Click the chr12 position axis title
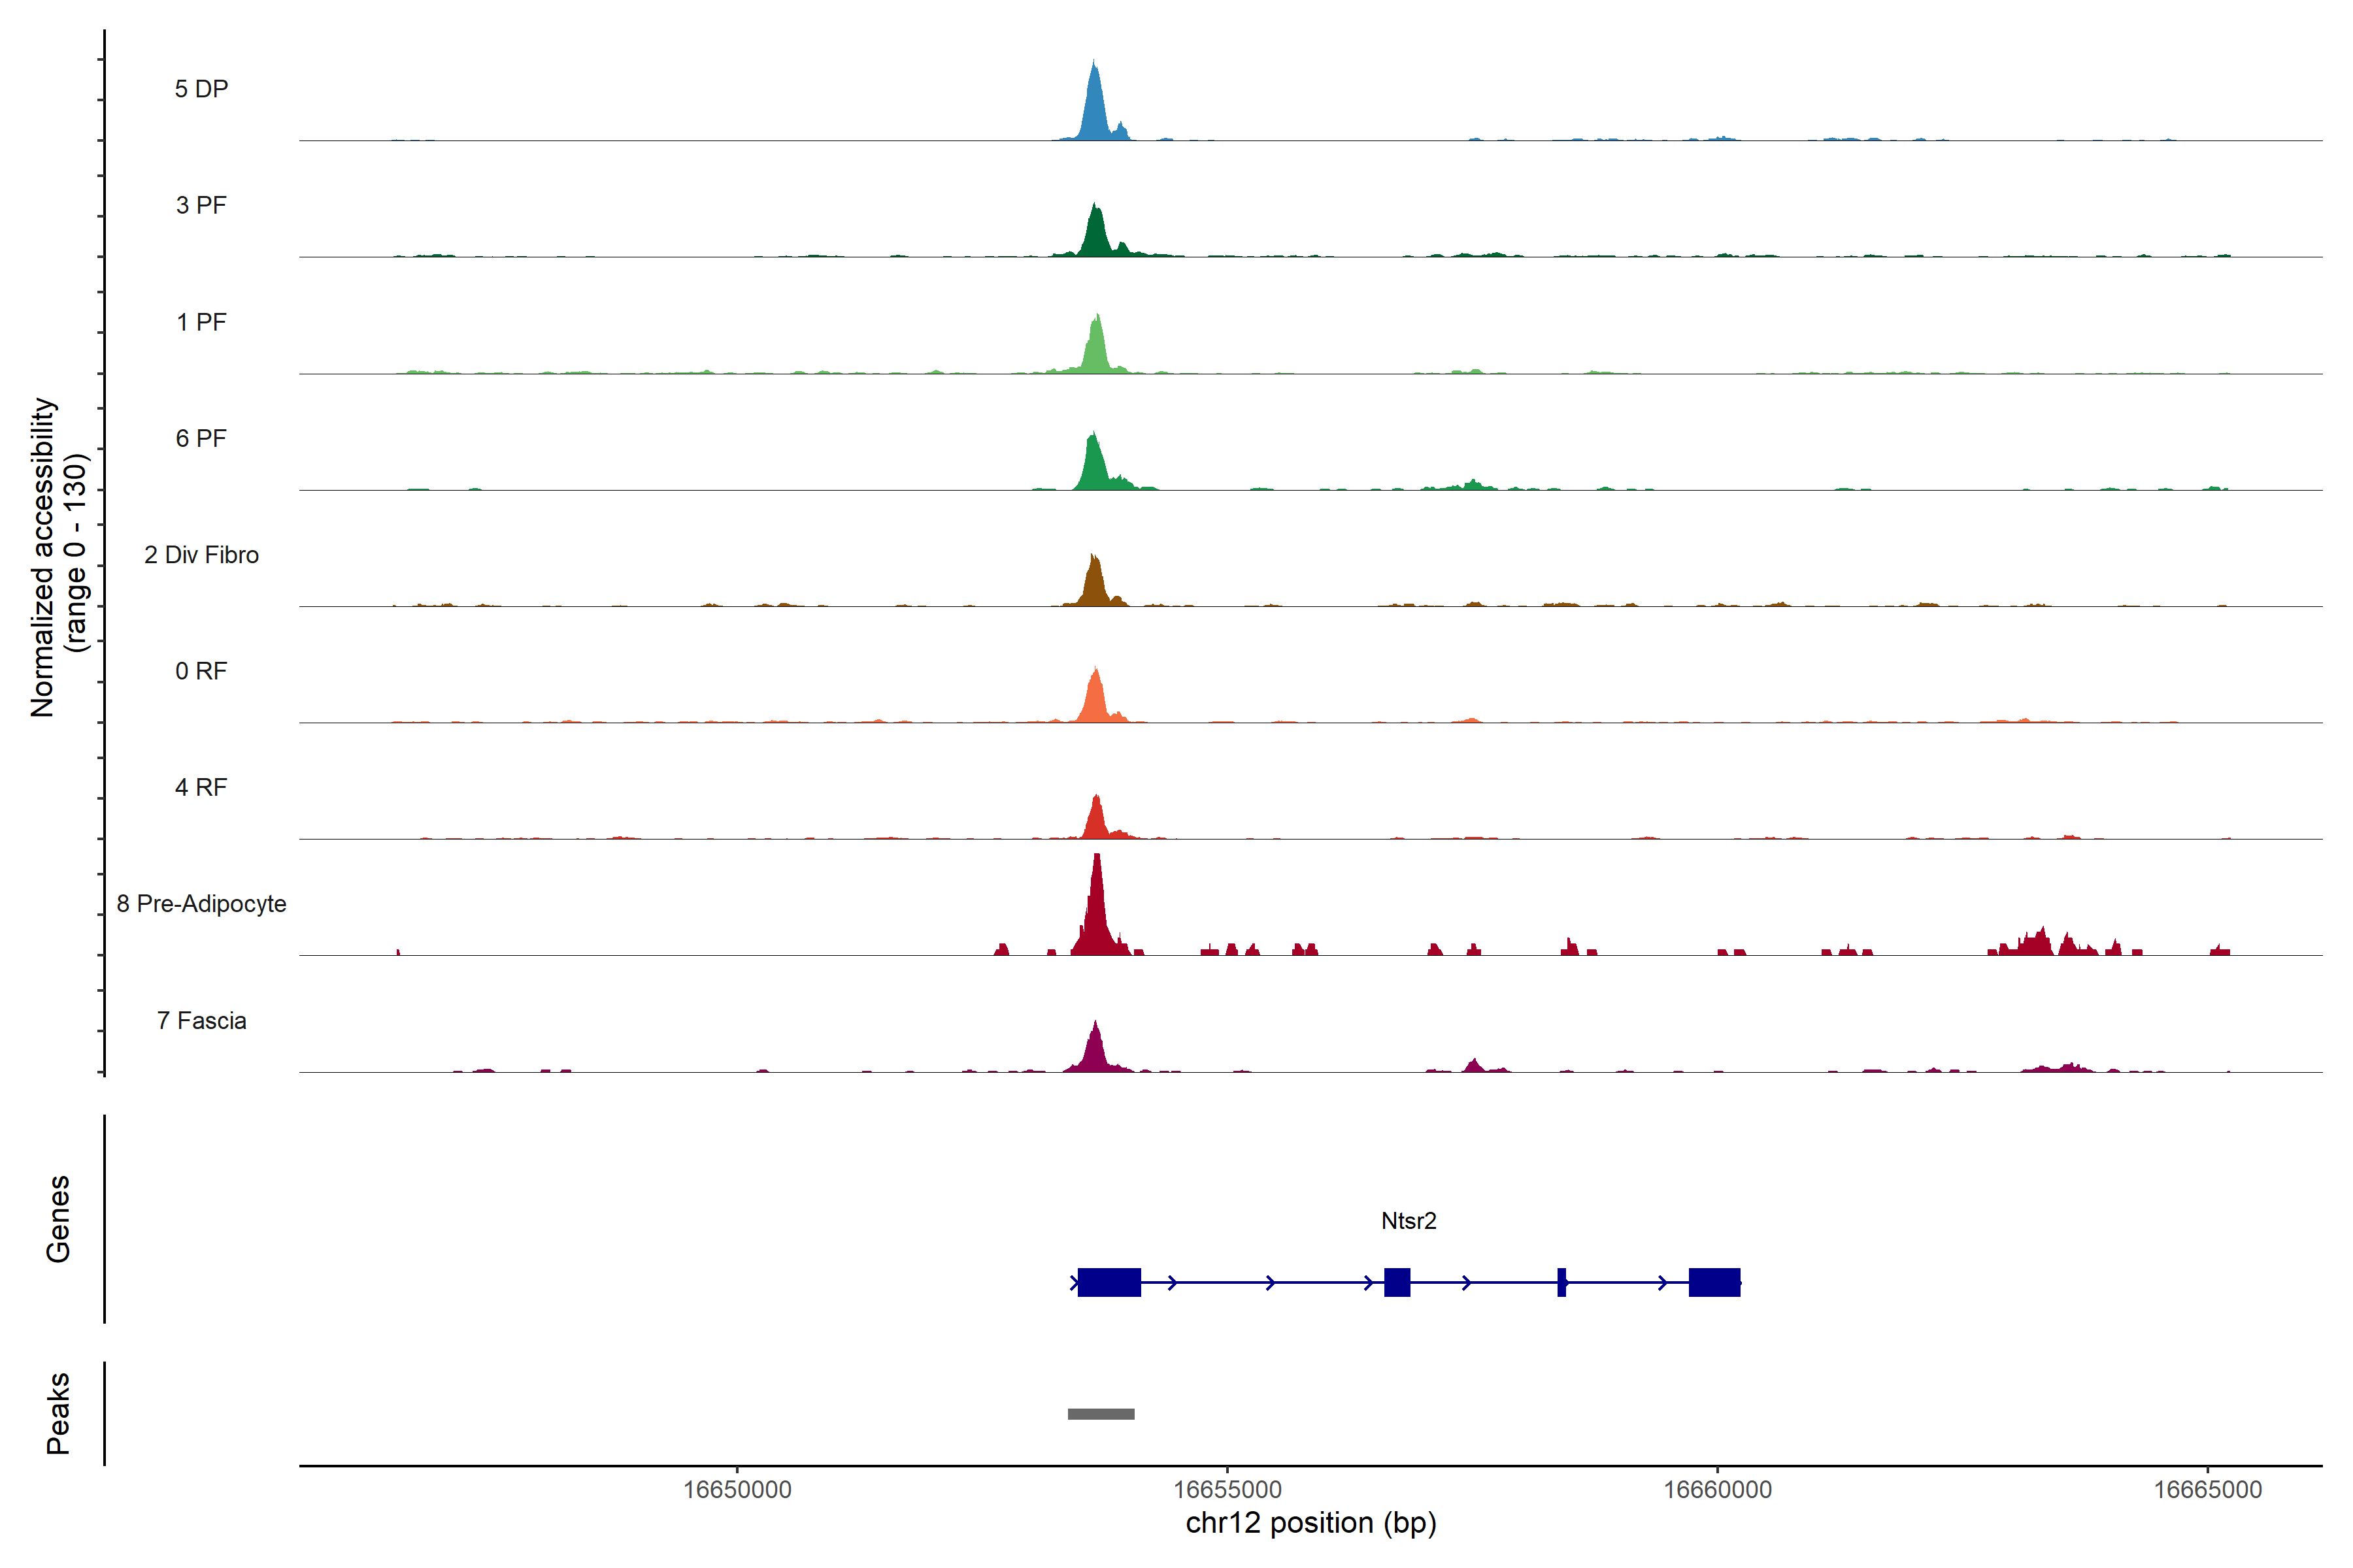2353x1568 pixels. [1310, 1523]
